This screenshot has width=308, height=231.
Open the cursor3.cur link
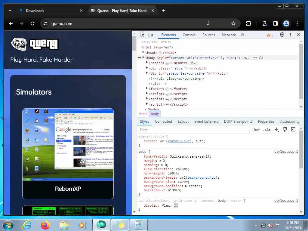(x=179, y=141)
